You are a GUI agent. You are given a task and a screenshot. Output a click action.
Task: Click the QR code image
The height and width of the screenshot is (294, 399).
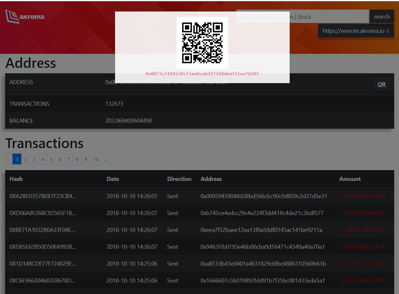coord(202,43)
